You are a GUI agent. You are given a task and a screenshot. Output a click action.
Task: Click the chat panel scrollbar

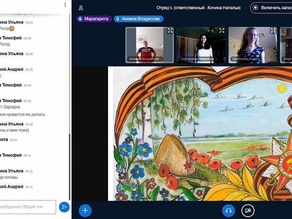tap(70, 167)
